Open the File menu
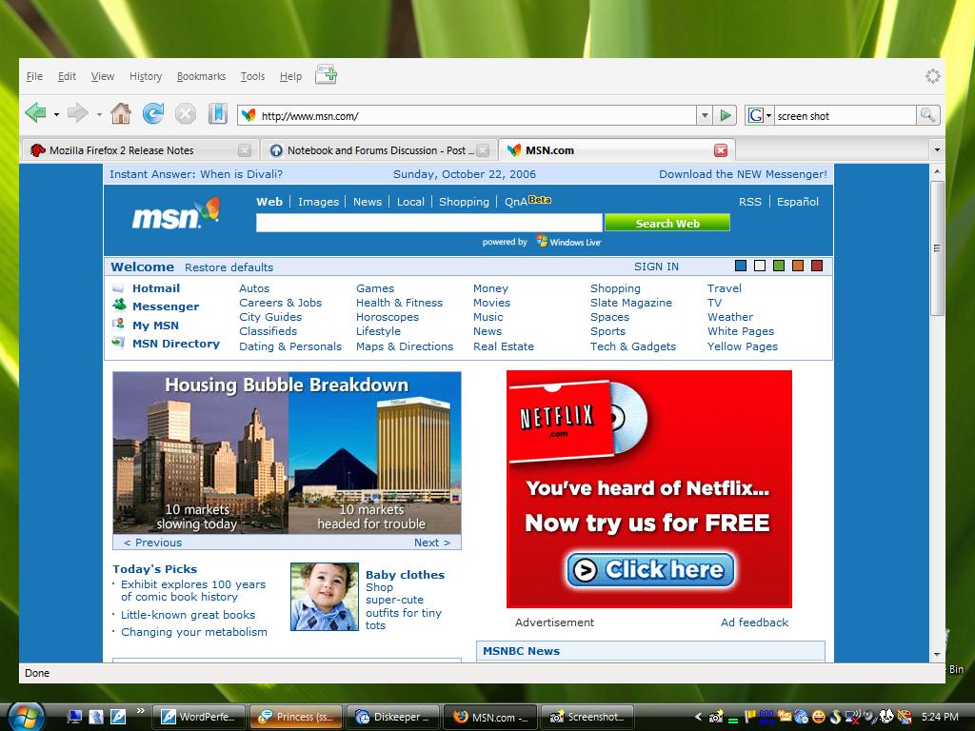Viewport: 975px width, 731px height. tap(35, 76)
